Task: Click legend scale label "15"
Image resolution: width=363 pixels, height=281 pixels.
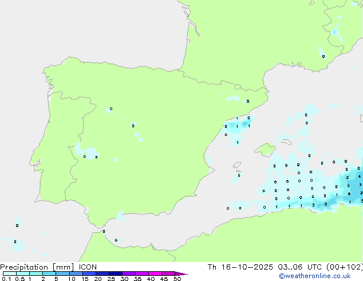Action: pos(85,279)
